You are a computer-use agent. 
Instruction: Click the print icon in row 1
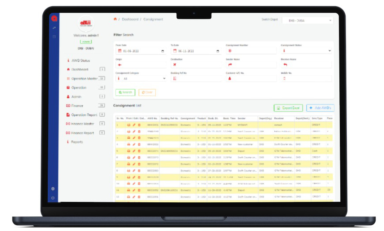(x=129, y=125)
